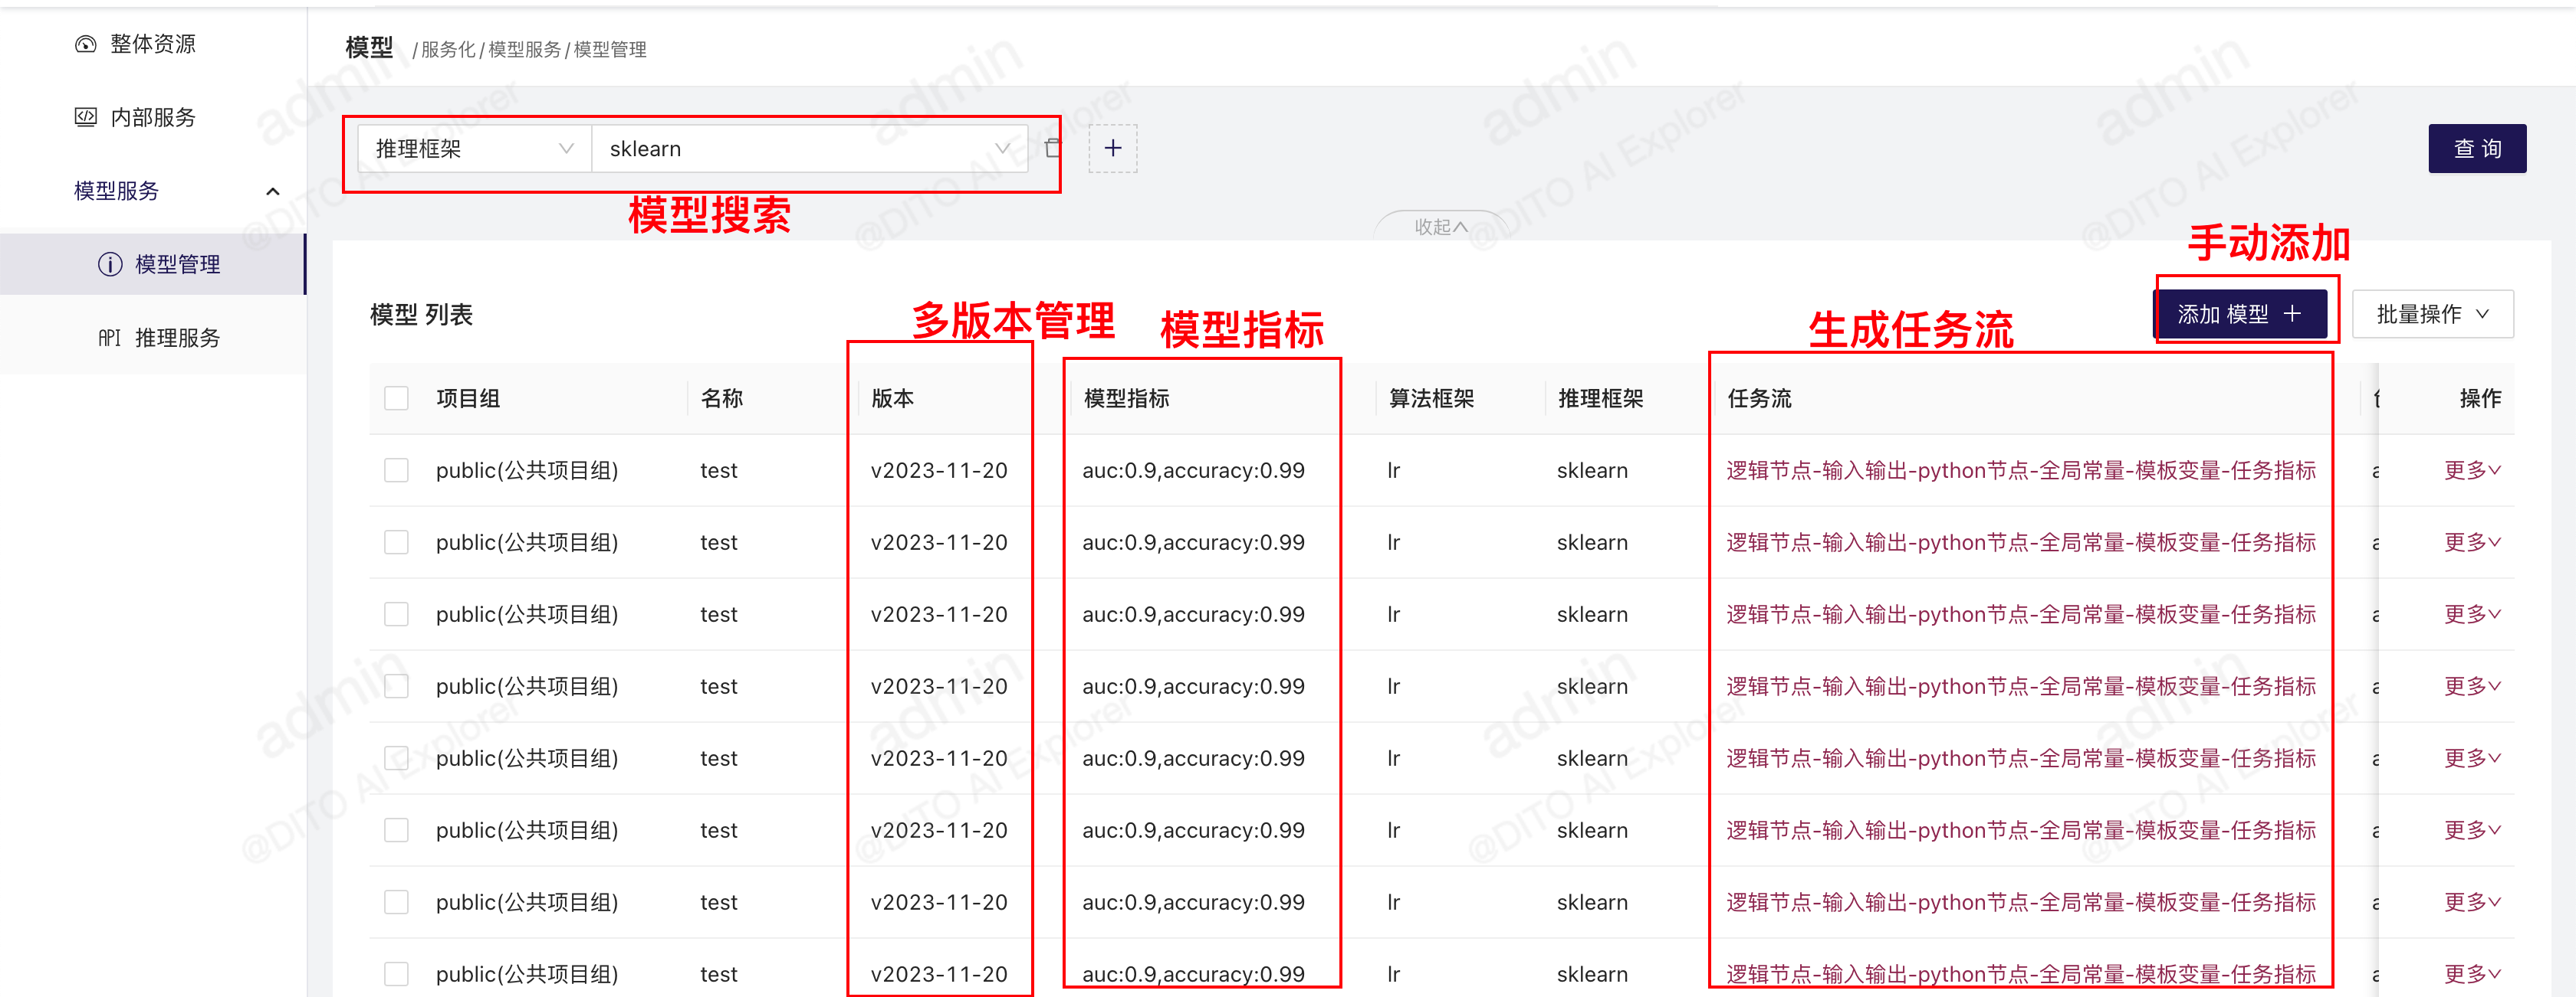
Task: Open the 推理框架 filter field dropdown
Action: tap(473, 149)
